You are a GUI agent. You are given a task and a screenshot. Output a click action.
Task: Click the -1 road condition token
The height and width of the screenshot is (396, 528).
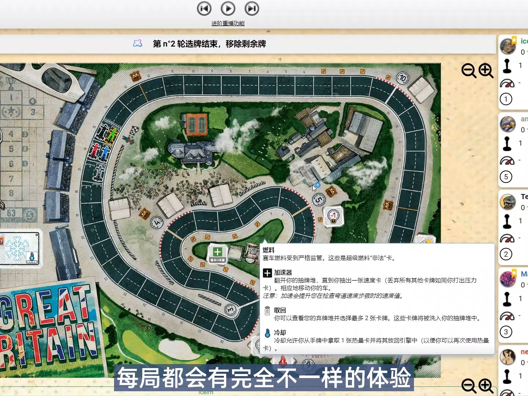(333, 216)
